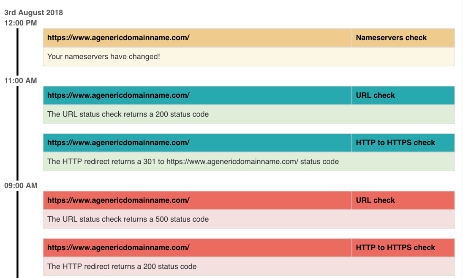
Task: Select the teal HTTP to HTTPS check label
Action: 395,143
